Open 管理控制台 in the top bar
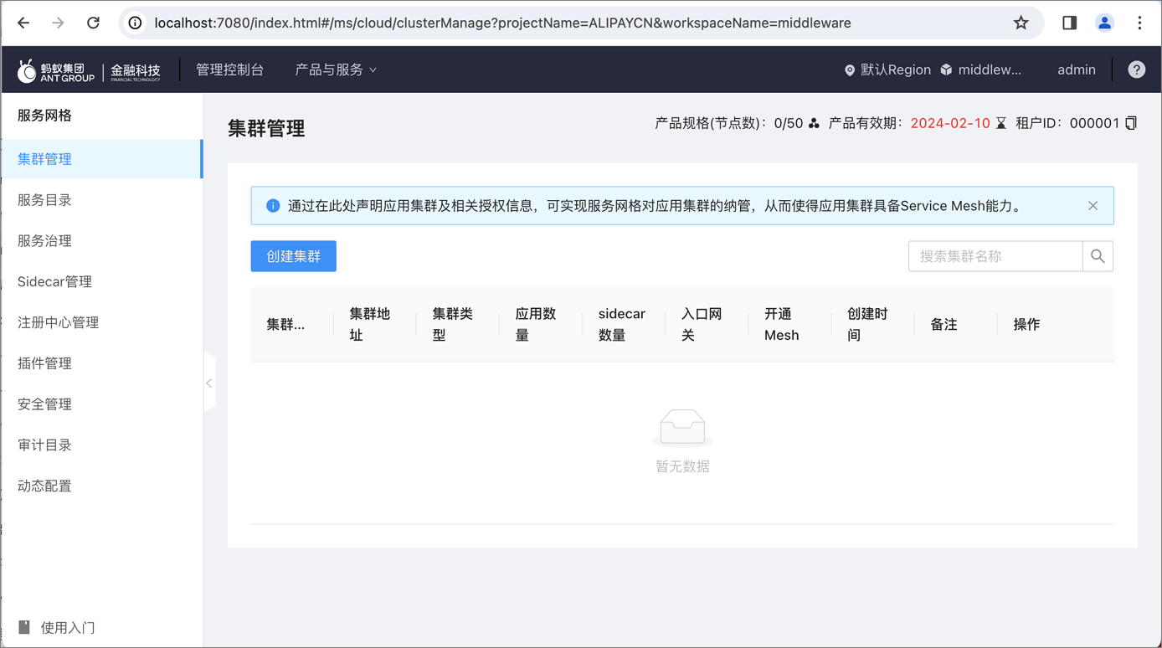1162x648 pixels. pyautogui.click(x=229, y=69)
